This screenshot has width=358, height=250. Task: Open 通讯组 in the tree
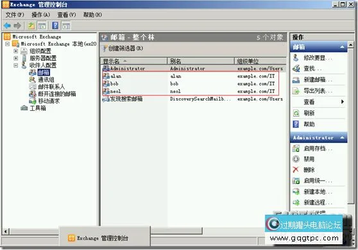coord(46,79)
